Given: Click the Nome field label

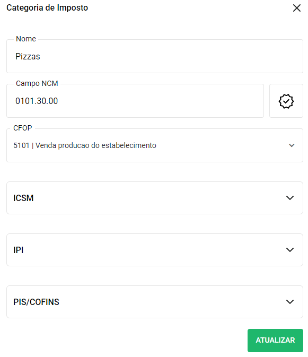Looking at the screenshot, I should [26, 39].
